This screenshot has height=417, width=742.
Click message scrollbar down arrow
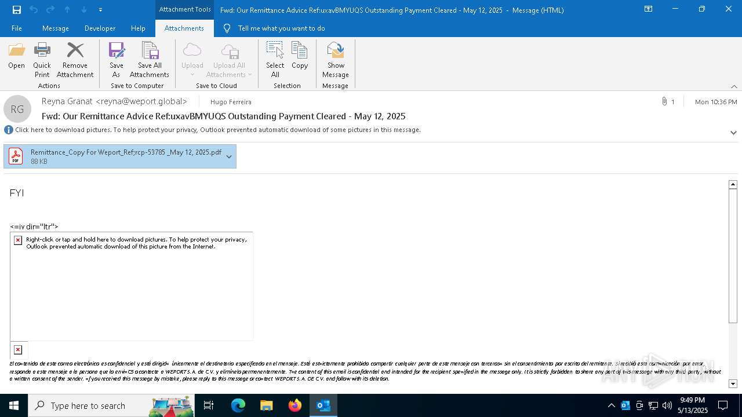point(733,384)
